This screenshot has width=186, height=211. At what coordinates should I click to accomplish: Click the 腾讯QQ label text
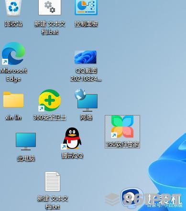(72, 156)
